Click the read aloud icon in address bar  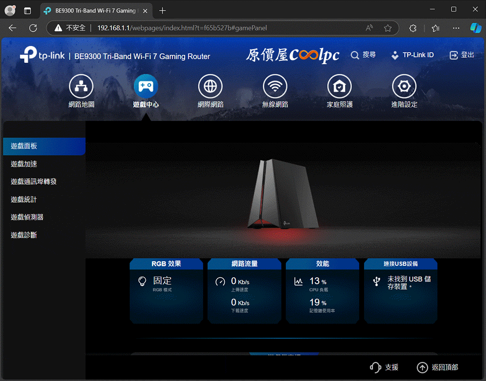369,28
